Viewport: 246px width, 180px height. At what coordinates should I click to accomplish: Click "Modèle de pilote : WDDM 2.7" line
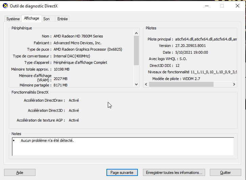pyautogui.click(x=176, y=79)
